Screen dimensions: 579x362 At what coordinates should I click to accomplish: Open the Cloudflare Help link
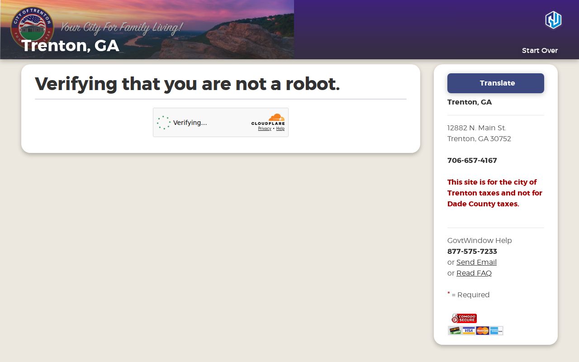click(280, 129)
